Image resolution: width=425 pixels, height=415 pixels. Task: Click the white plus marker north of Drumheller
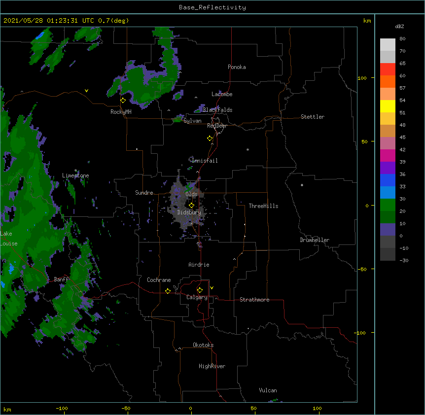(302, 185)
